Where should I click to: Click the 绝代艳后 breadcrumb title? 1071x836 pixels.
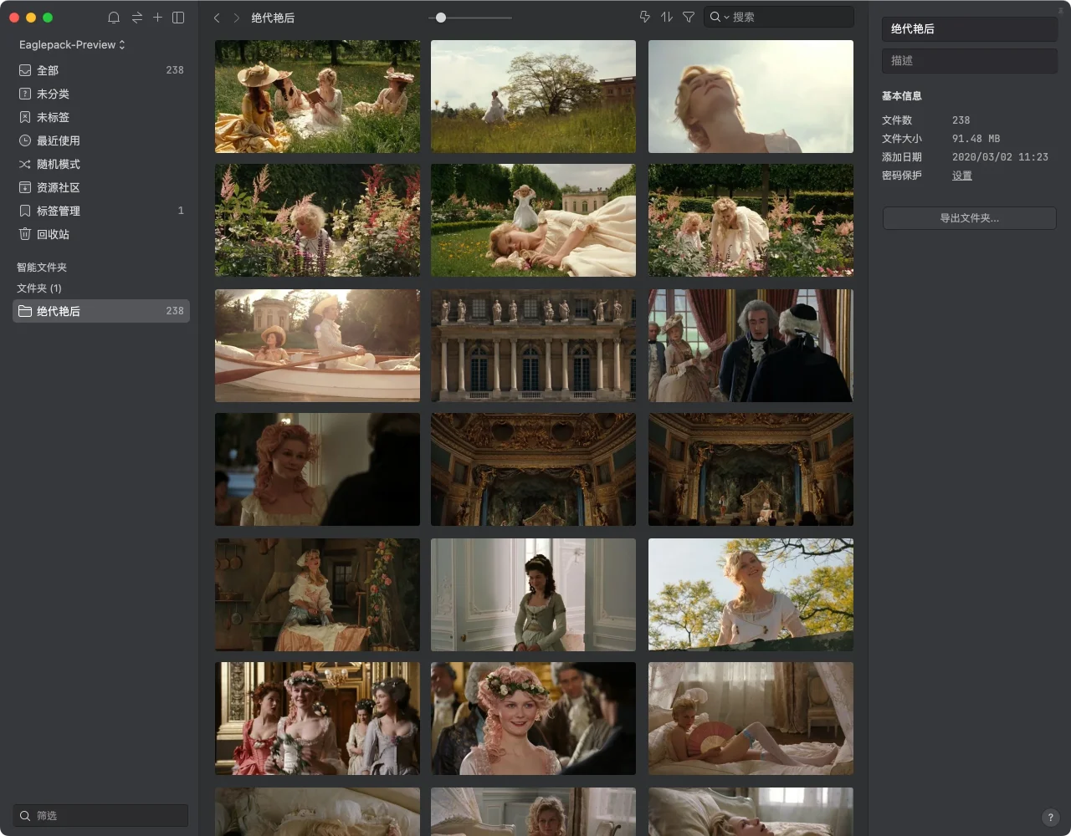pyautogui.click(x=273, y=18)
